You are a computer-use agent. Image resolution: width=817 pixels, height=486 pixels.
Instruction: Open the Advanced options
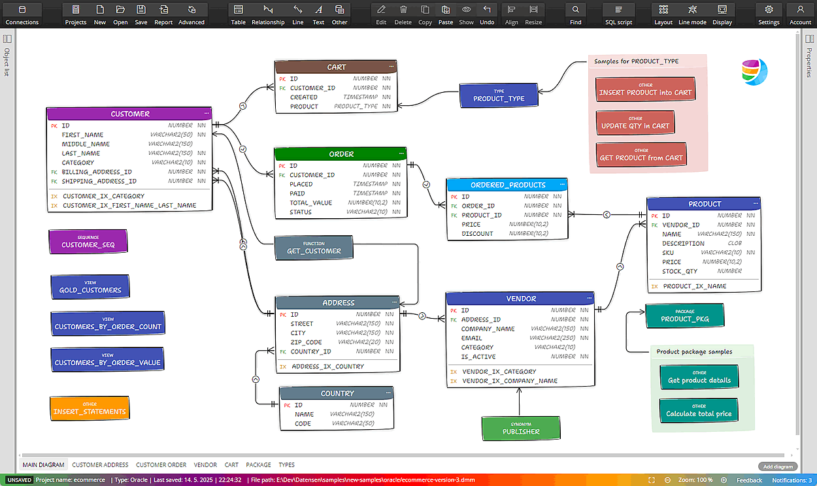(192, 14)
